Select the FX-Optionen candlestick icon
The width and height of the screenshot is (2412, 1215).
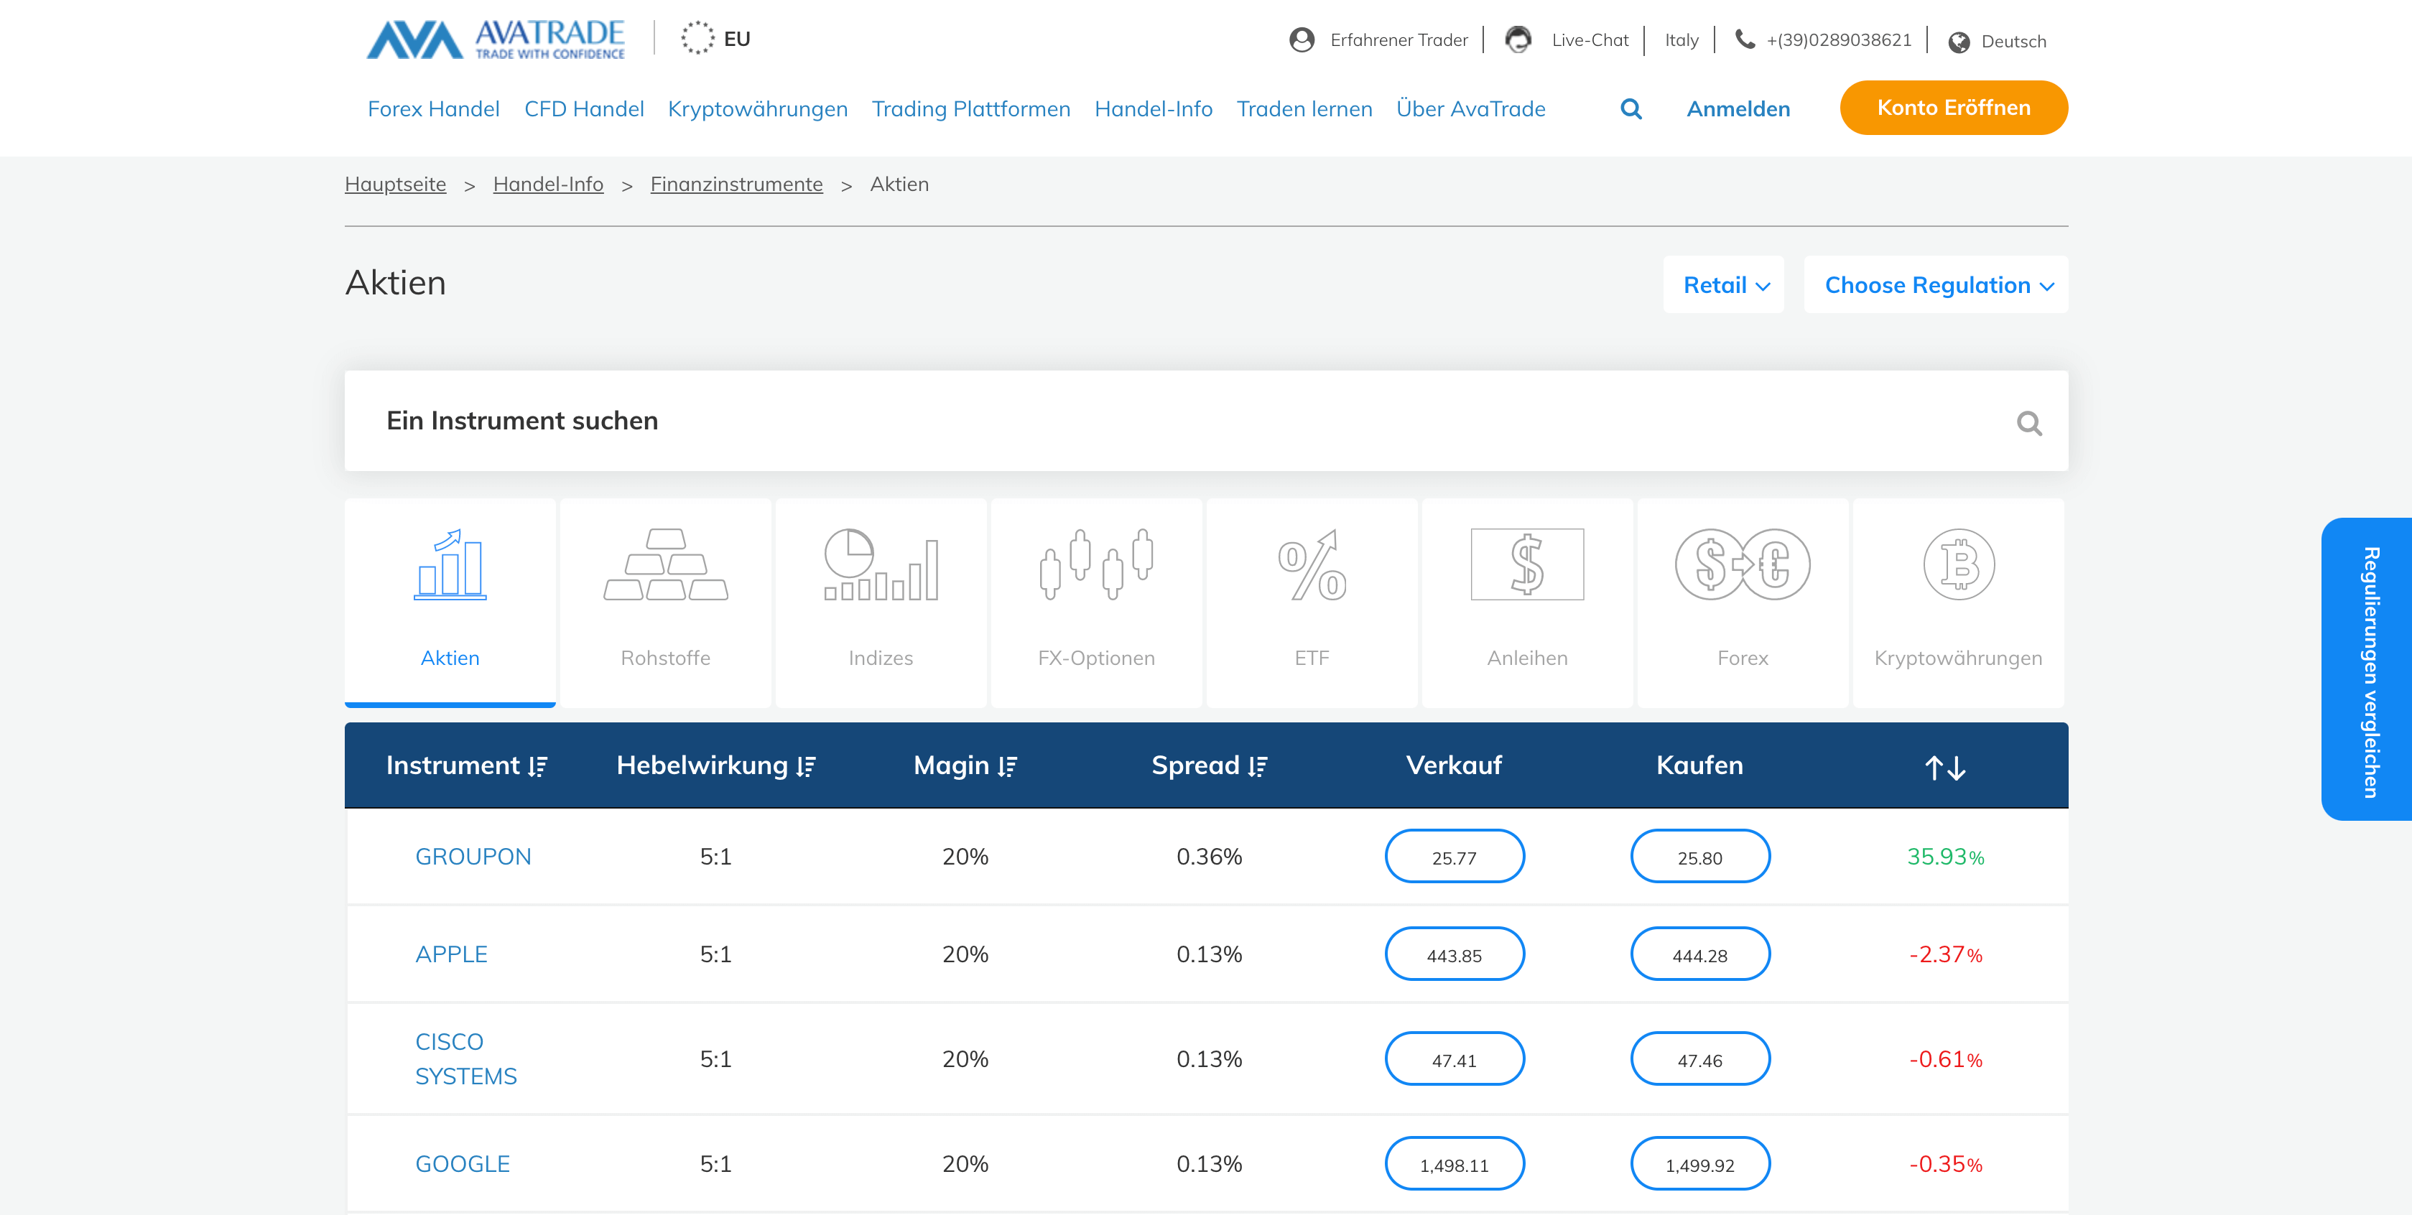[1096, 564]
